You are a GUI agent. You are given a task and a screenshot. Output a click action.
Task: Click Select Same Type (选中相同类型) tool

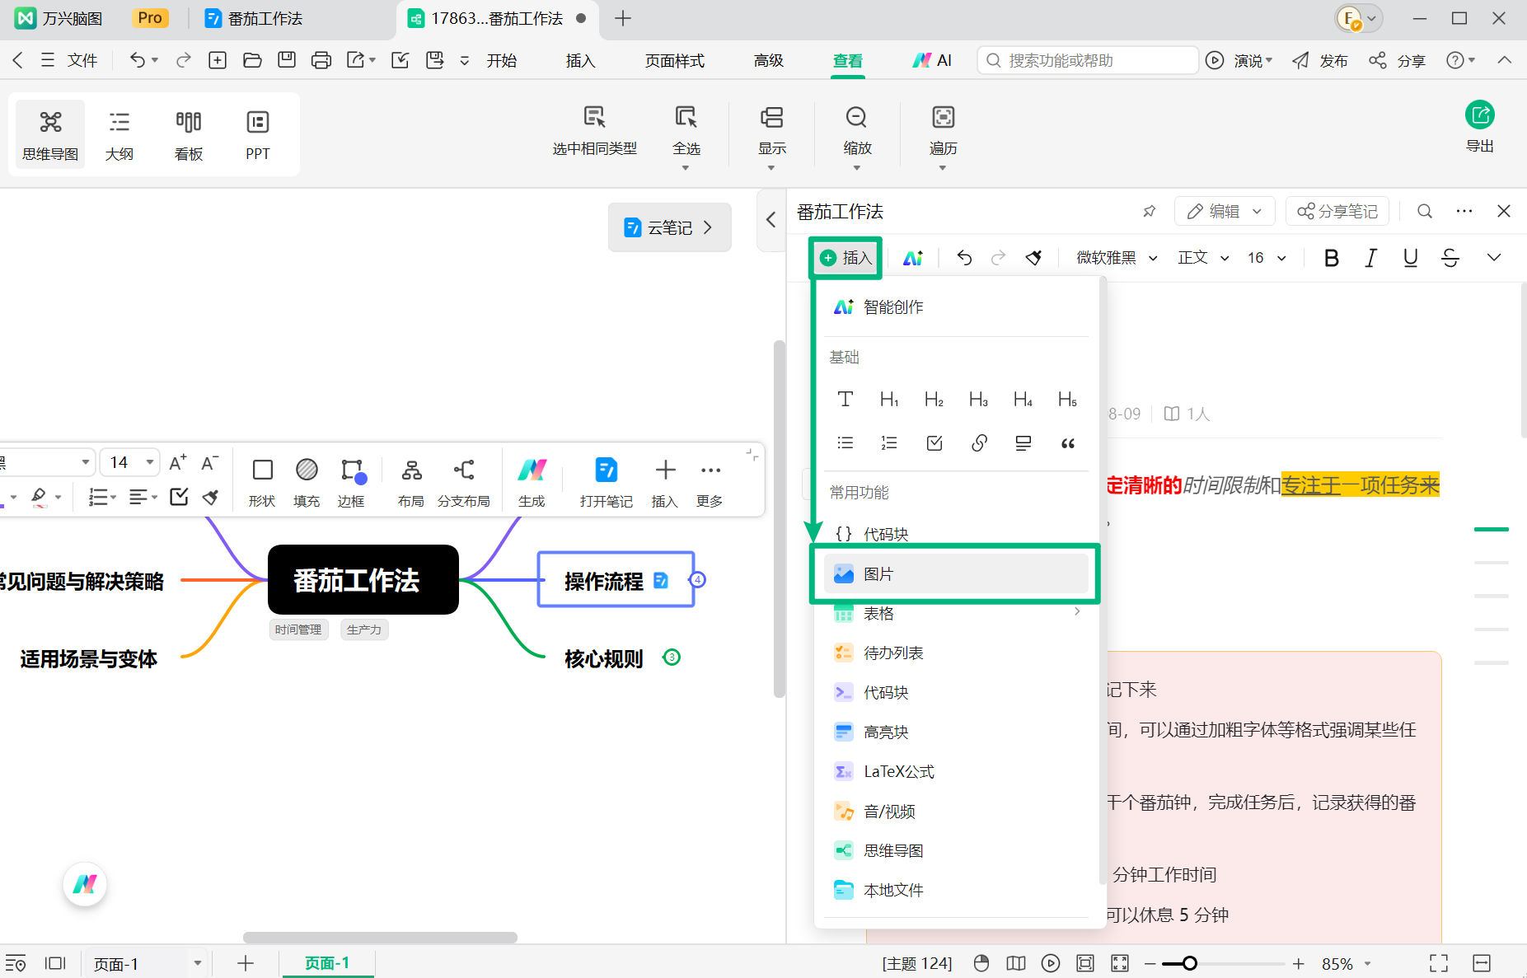[x=594, y=132]
